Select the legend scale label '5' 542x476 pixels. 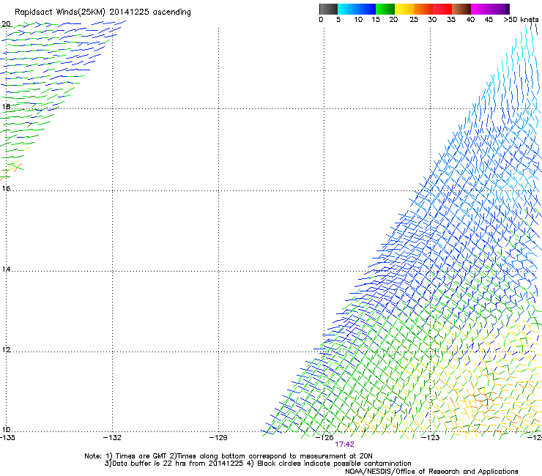[338, 20]
